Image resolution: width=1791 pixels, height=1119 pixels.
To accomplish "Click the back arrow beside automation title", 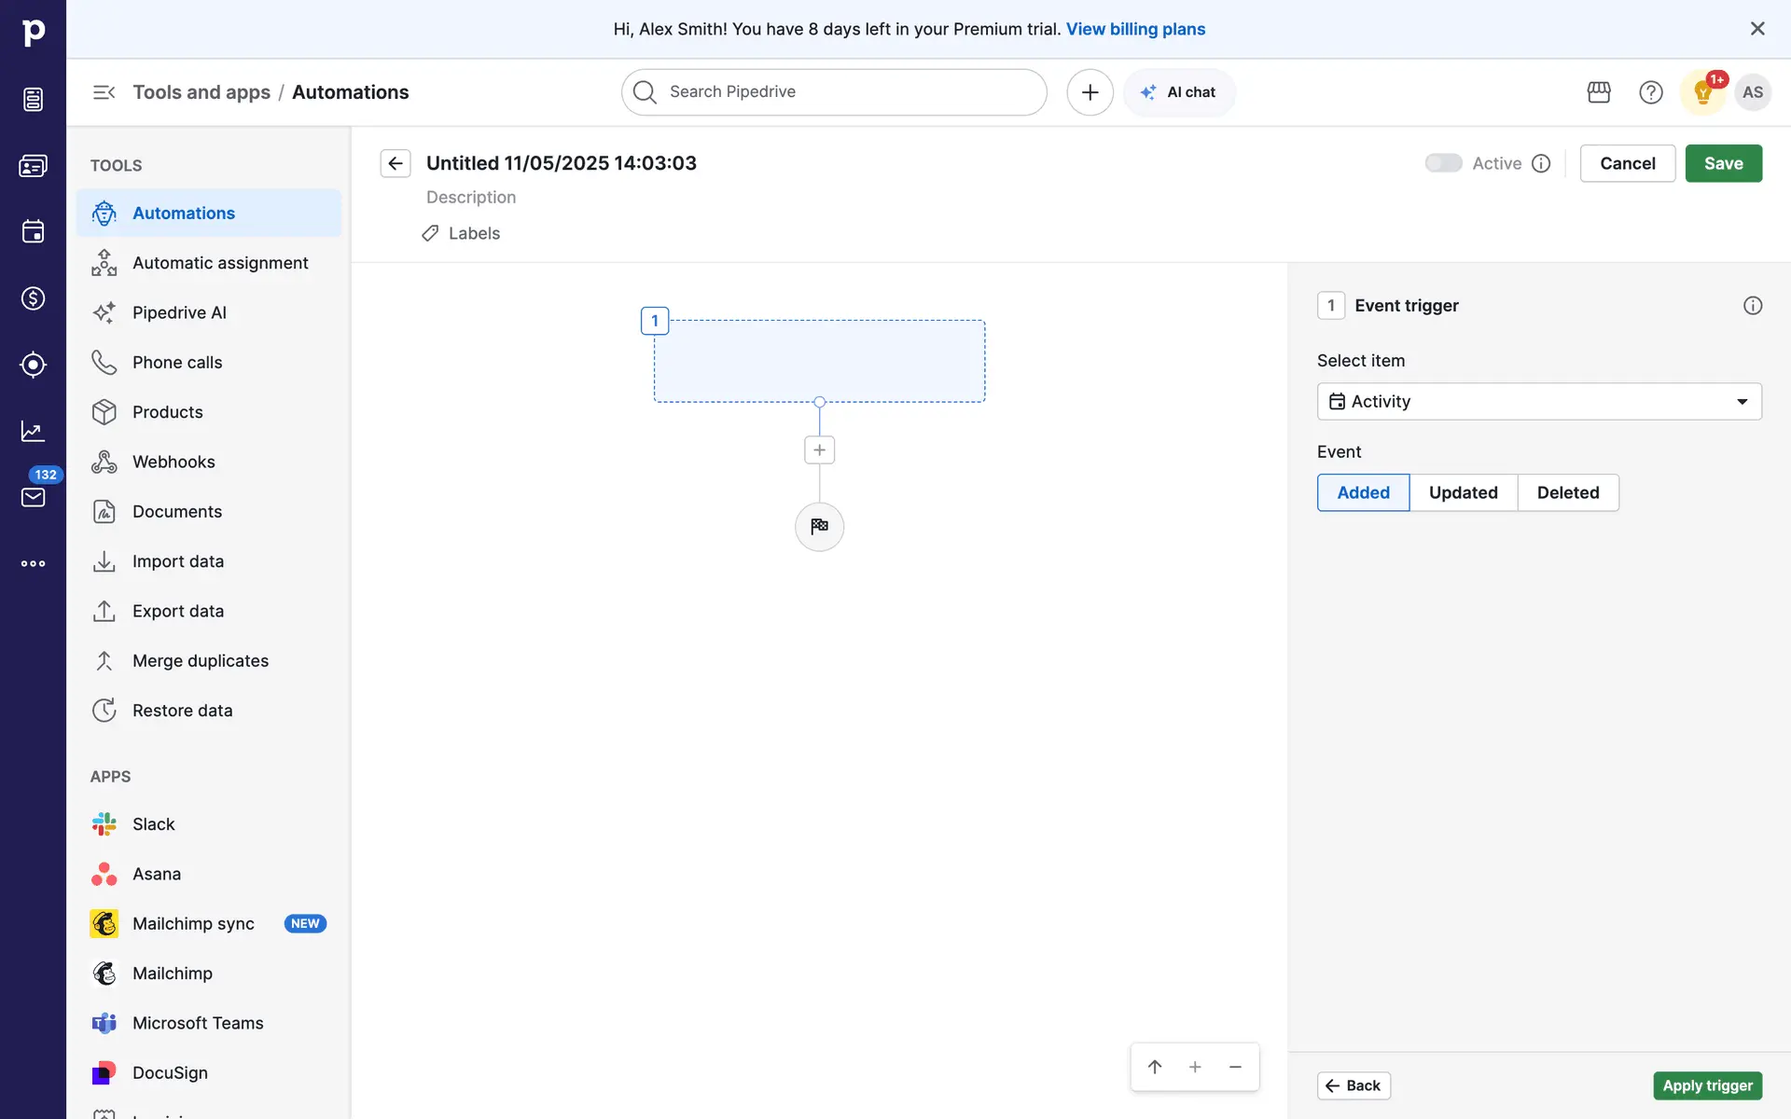I will point(396,163).
